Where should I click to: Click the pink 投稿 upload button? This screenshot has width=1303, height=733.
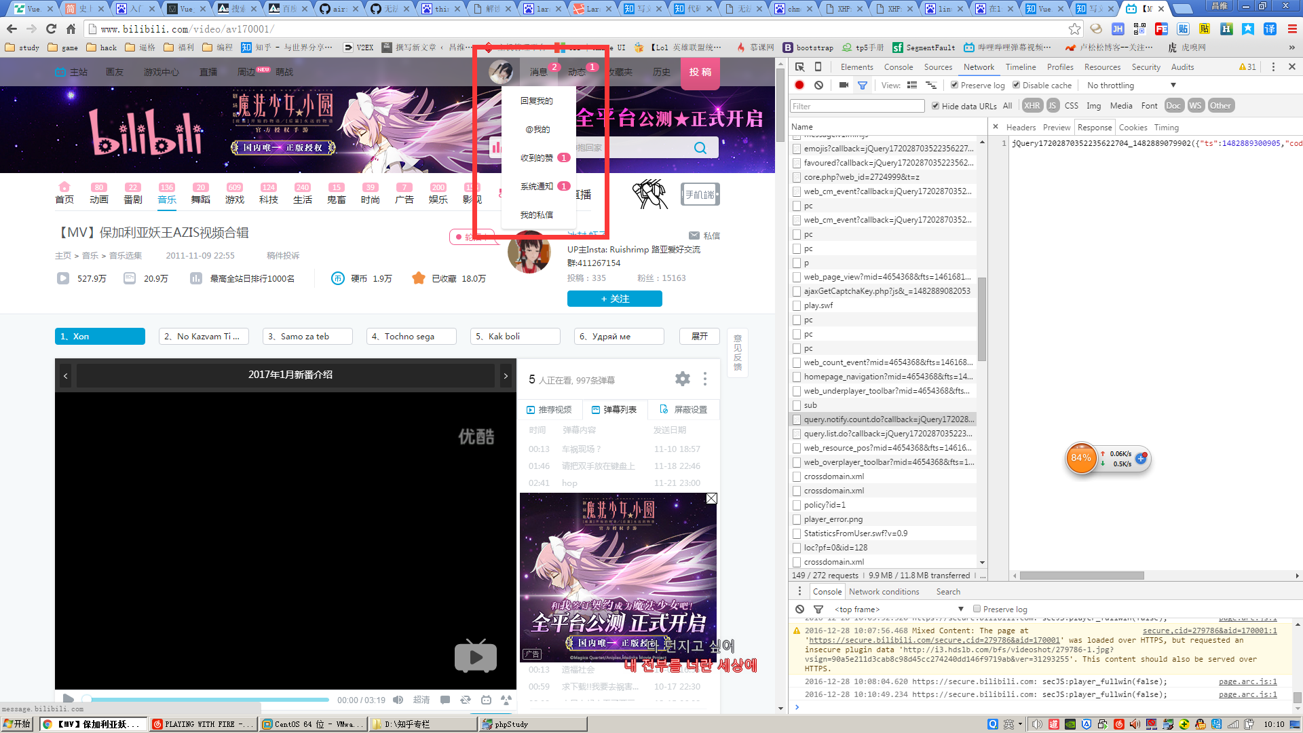tap(700, 72)
